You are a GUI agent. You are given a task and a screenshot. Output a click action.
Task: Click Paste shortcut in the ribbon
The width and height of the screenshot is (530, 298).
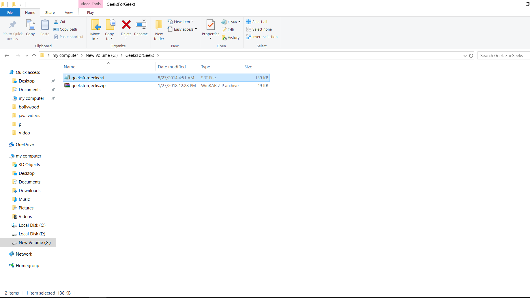pos(69,37)
